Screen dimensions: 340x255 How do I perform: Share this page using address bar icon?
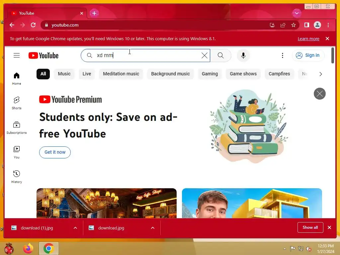[283, 25]
